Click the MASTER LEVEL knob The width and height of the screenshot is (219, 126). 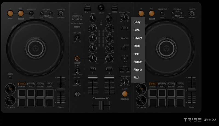click(x=125, y=18)
